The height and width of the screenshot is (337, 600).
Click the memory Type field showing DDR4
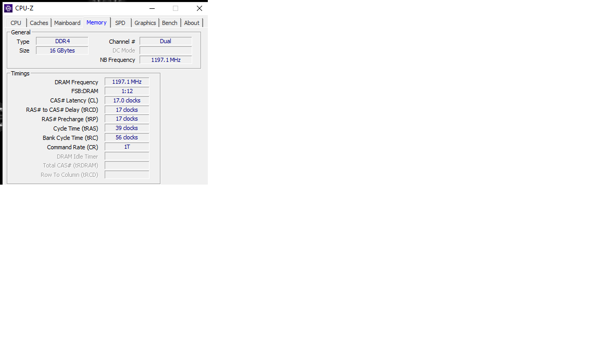point(63,41)
